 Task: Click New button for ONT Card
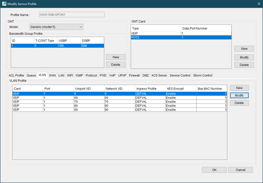tap(244, 49)
